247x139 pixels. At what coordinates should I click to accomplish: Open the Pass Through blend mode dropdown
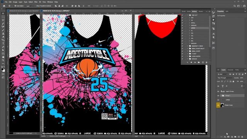[225, 78]
